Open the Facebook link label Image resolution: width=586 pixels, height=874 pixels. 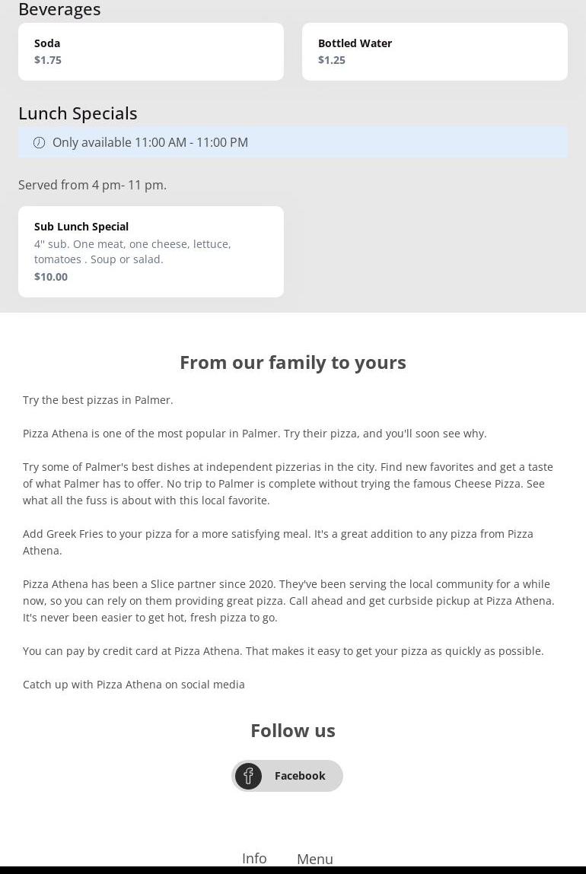(x=300, y=776)
